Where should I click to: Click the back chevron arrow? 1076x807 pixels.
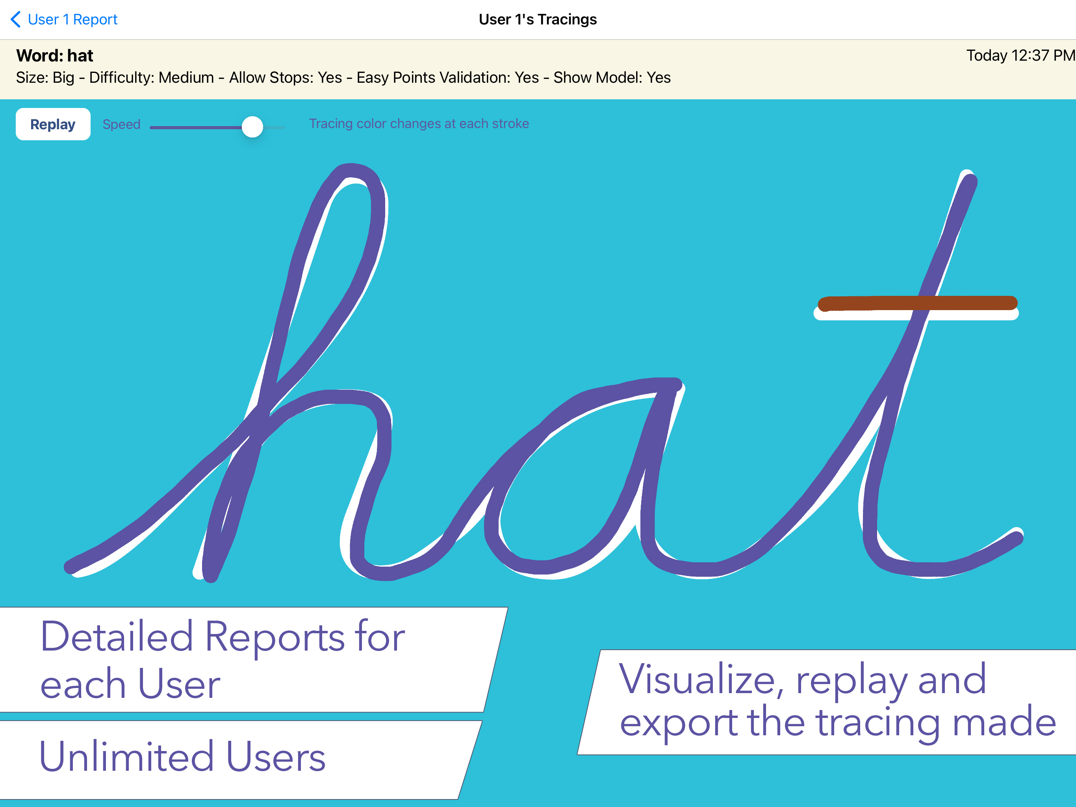coord(16,19)
